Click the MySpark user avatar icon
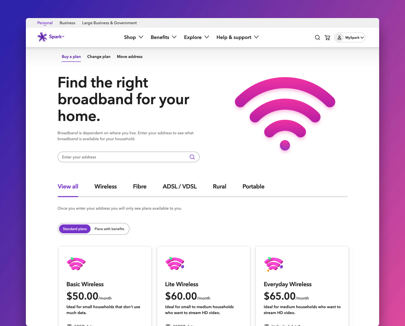 click(339, 38)
